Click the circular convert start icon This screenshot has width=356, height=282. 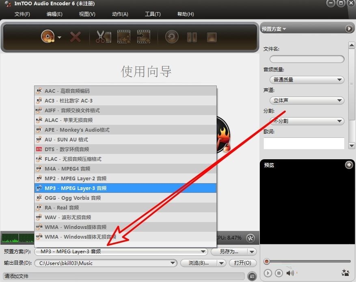click(x=172, y=37)
